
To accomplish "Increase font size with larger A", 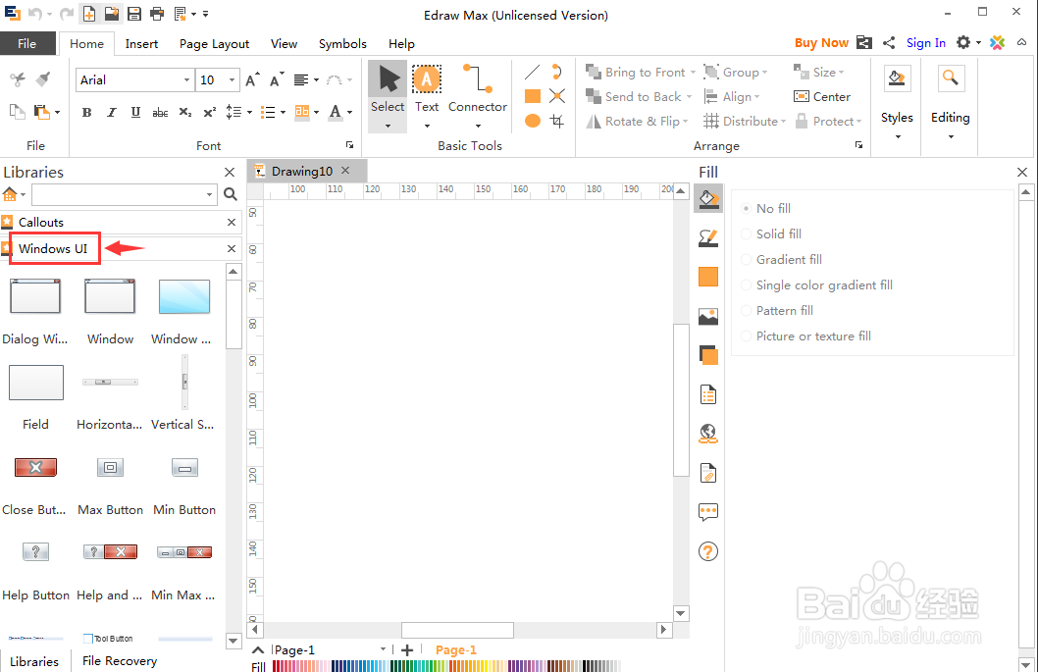I will tap(252, 80).
